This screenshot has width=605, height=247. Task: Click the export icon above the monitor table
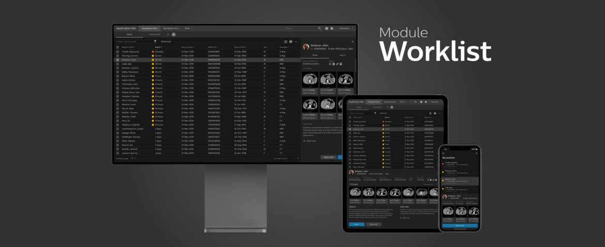[x=285, y=41]
